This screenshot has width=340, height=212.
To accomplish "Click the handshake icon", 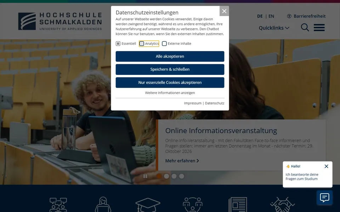I will [282, 205].
